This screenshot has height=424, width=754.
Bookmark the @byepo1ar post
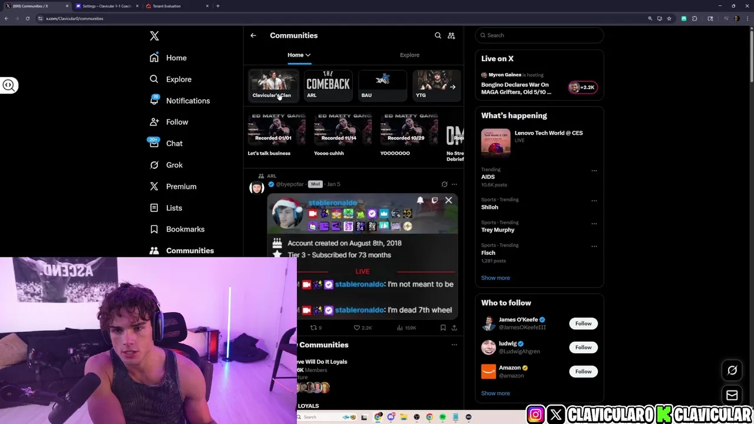tap(443, 327)
